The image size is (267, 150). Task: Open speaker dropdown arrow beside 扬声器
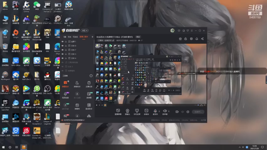click(x=169, y=111)
